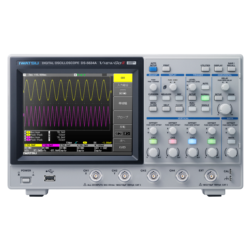Click the REPLAY knob
The width and height of the screenshot is (251, 251).
tap(173, 87)
